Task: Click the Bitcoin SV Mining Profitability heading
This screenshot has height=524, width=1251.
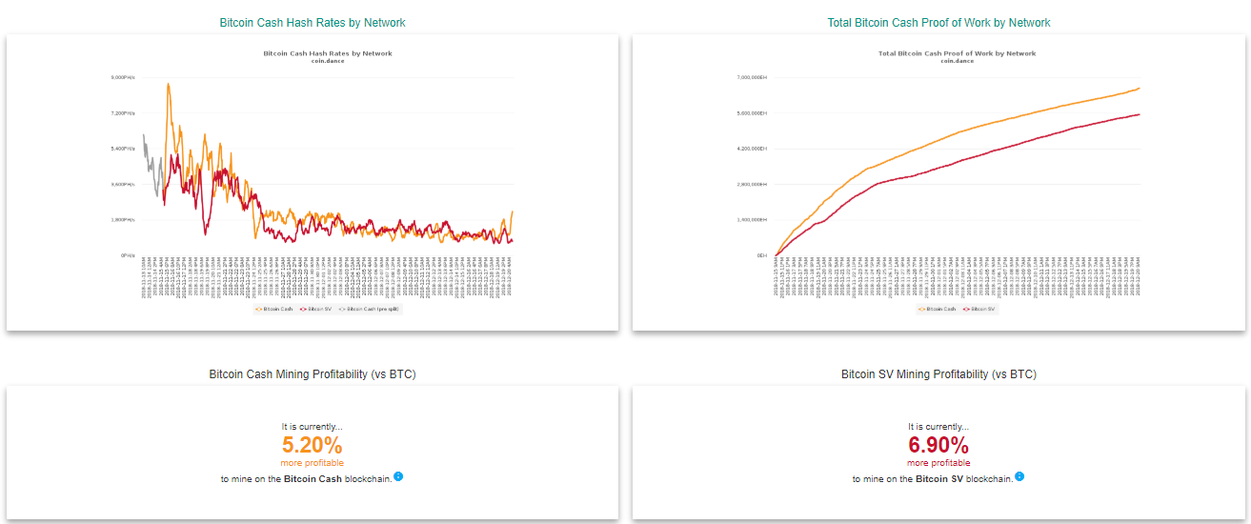Action: [x=938, y=374]
